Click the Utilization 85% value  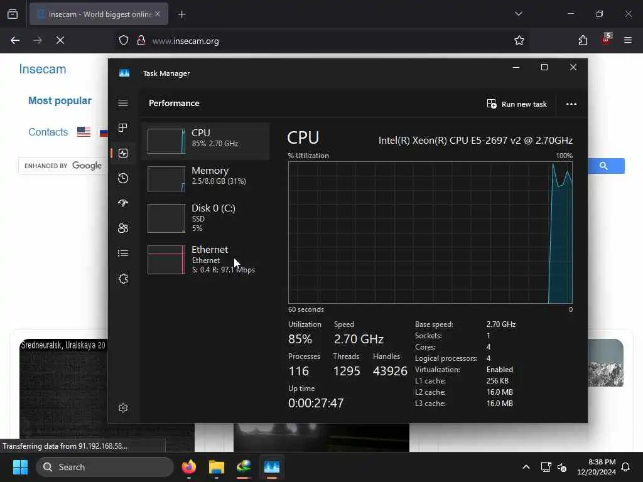click(300, 339)
